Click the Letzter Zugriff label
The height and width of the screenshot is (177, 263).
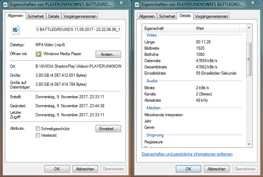(x=16, y=115)
